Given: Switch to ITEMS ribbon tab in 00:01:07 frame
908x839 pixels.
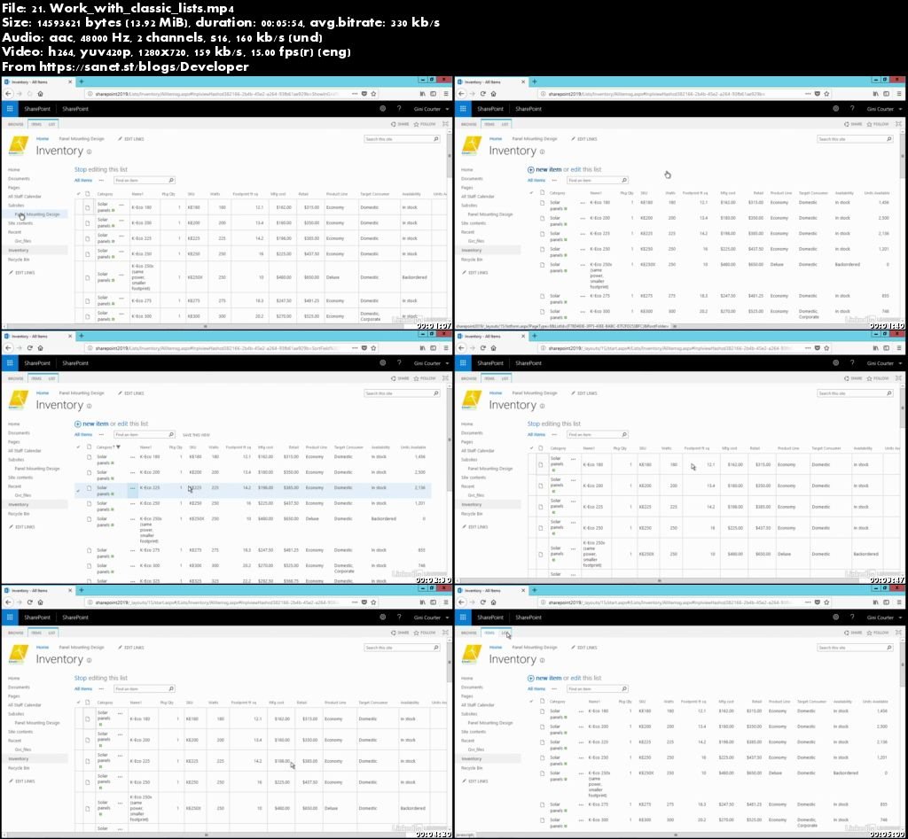Looking at the screenshot, I should coord(36,124).
